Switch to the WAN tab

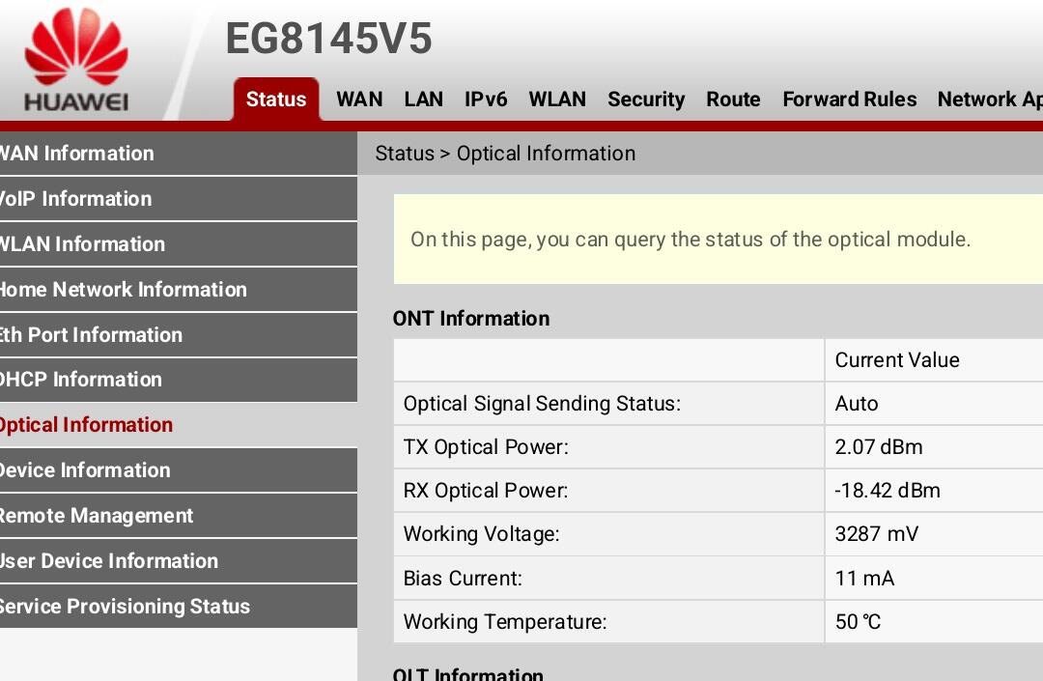[x=359, y=99]
